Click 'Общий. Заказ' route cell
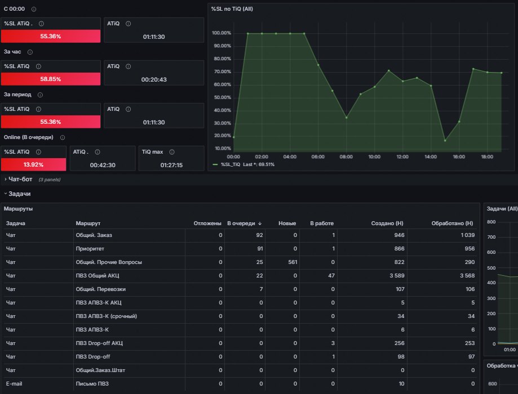This screenshot has width=518, height=394. point(94,235)
